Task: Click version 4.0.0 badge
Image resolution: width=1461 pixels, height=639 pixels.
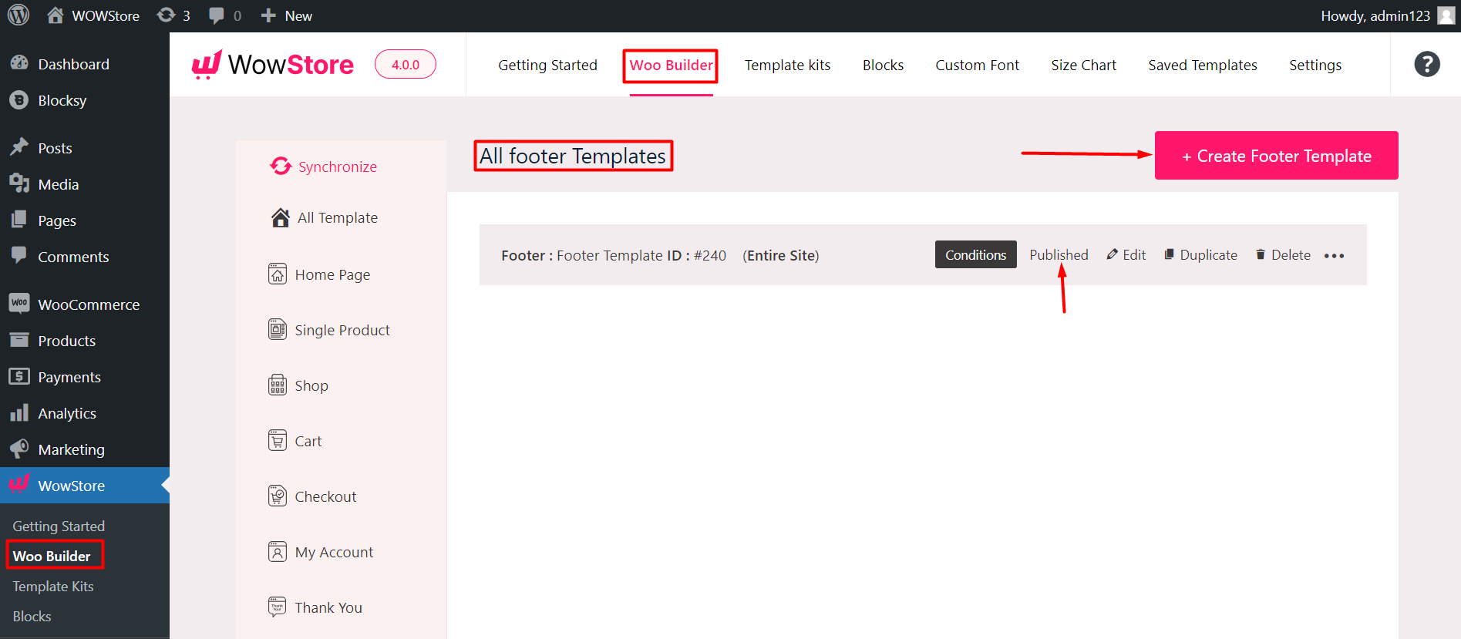Action: pyautogui.click(x=406, y=65)
